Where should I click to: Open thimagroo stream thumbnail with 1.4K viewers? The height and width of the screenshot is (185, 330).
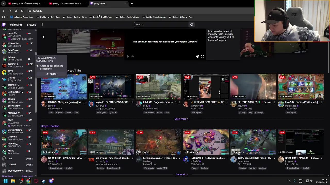(206, 87)
